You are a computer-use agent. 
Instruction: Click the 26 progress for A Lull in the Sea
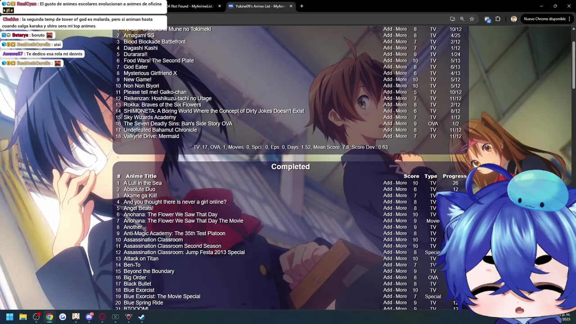pos(455,183)
